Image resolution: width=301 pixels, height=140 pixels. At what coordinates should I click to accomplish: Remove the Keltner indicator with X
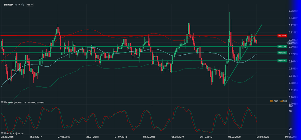[x=5, y=102]
